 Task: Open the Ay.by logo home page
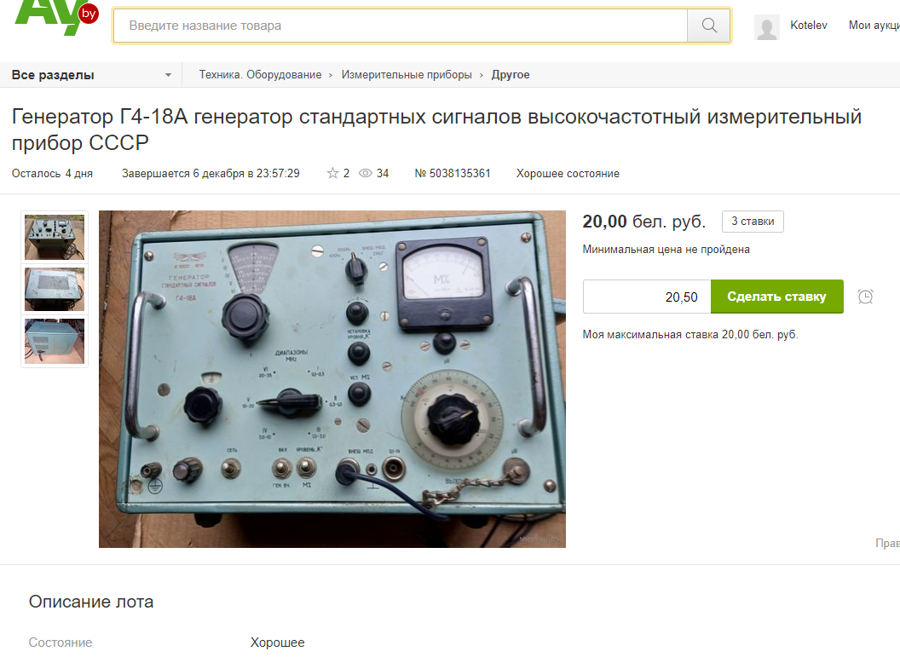coord(56,17)
